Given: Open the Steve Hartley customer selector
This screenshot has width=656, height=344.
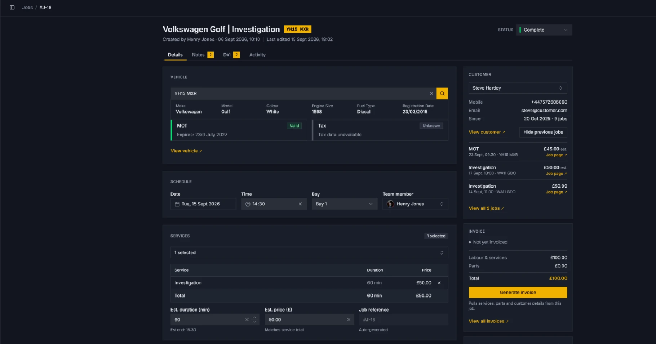Looking at the screenshot, I should [518, 88].
